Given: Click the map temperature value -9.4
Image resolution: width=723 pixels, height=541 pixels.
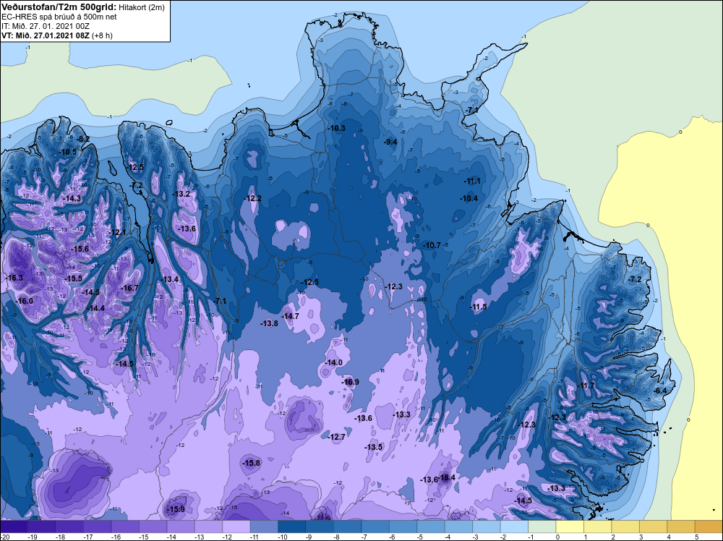Looking at the screenshot, I should [x=390, y=142].
